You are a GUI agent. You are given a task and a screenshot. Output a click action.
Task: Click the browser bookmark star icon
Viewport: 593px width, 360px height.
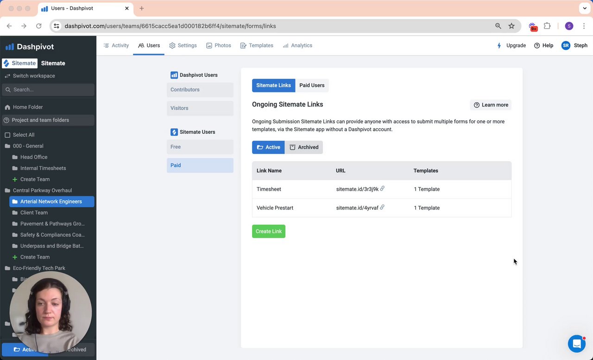tap(511, 26)
